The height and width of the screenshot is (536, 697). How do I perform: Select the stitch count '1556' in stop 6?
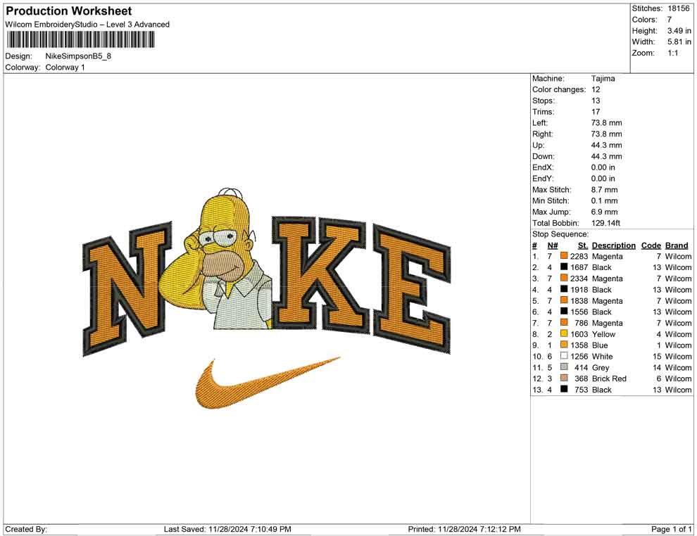579,312
